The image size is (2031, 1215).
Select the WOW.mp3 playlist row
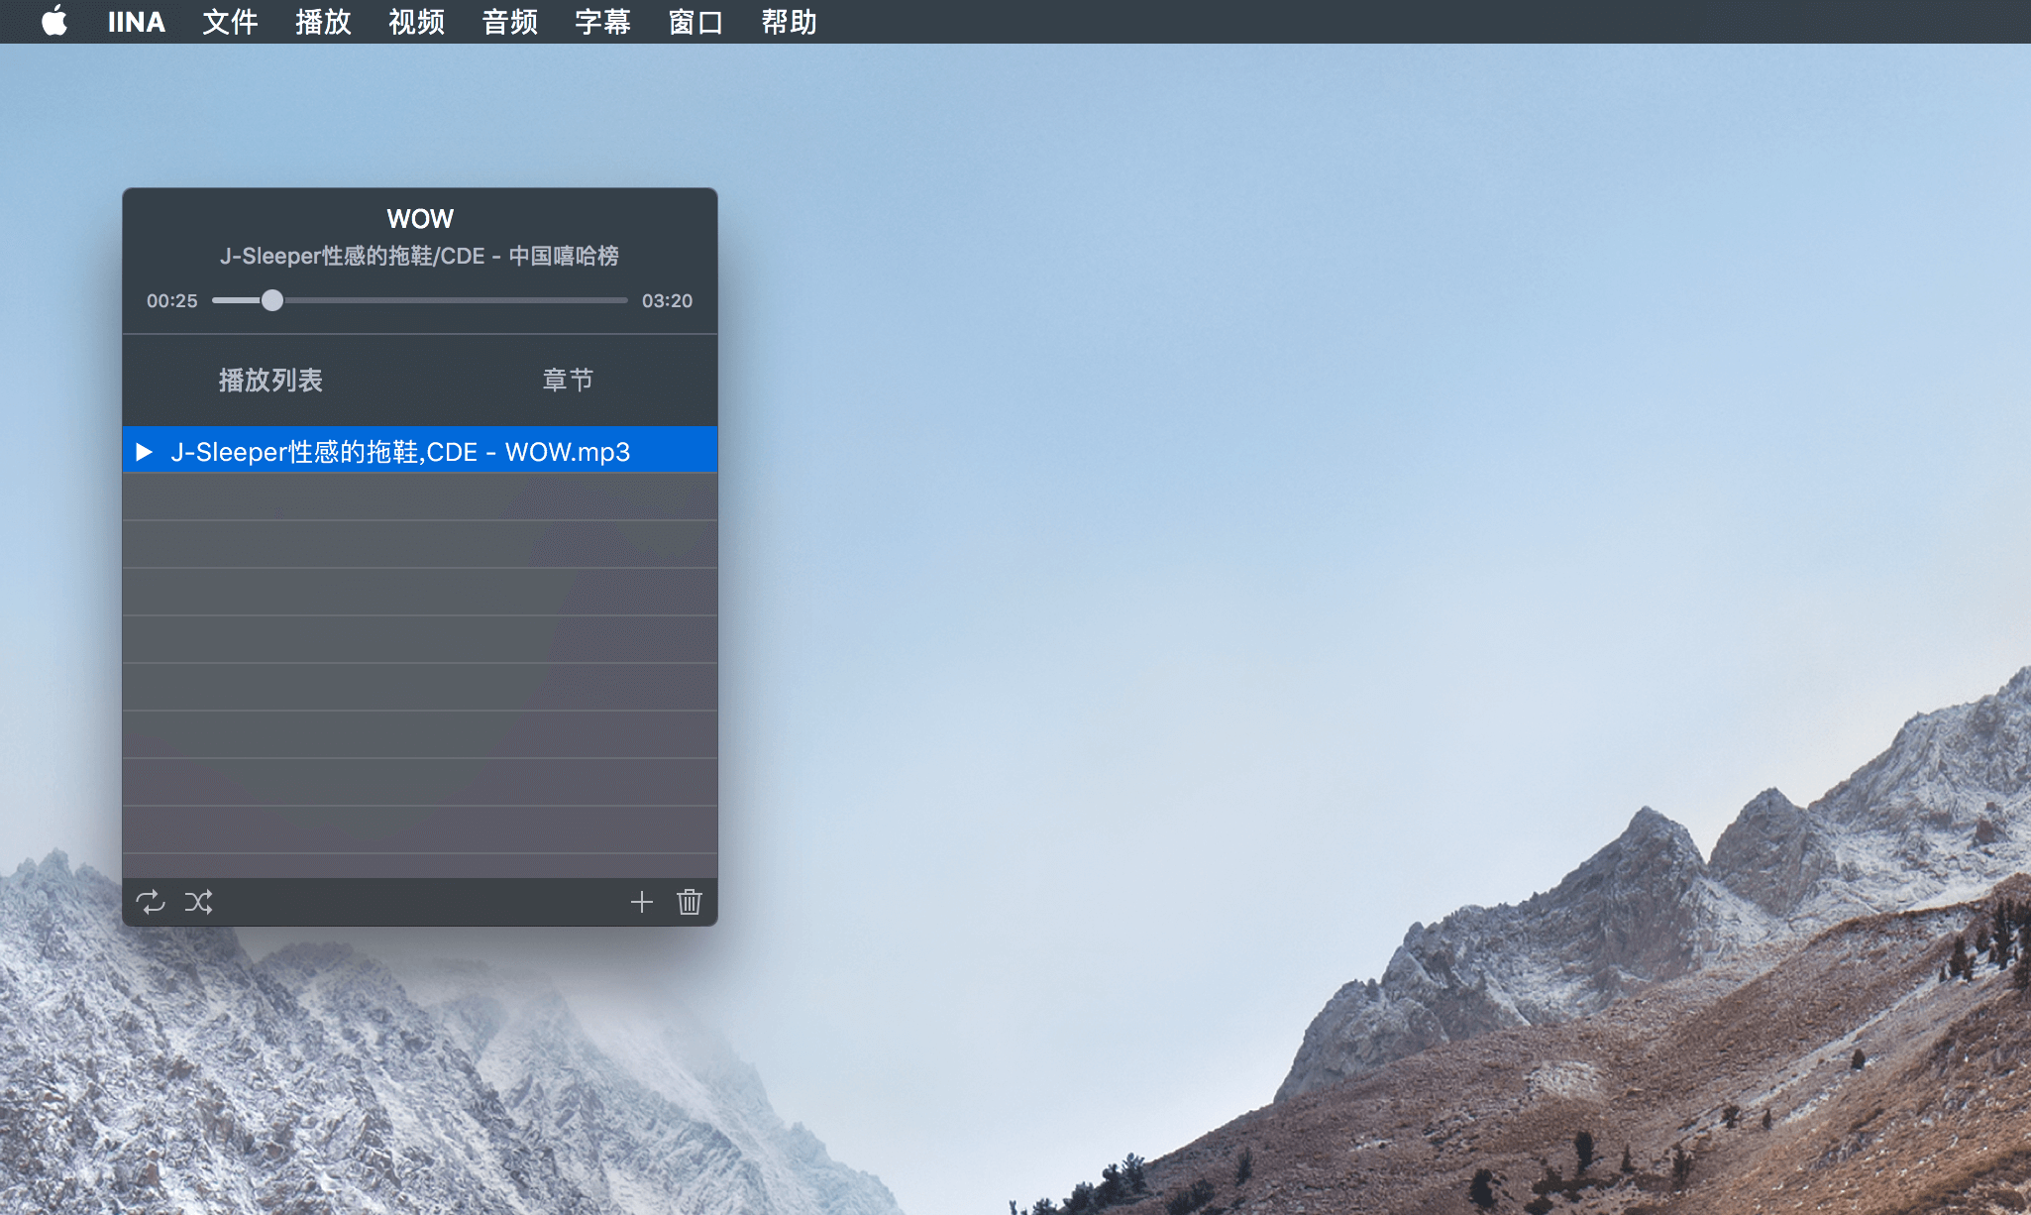pos(420,451)
